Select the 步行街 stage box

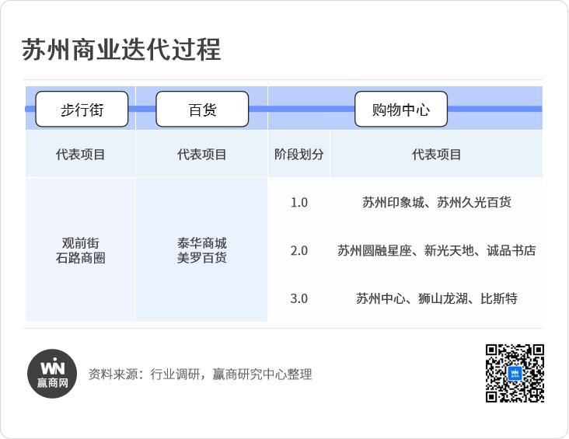click(82, 110)
